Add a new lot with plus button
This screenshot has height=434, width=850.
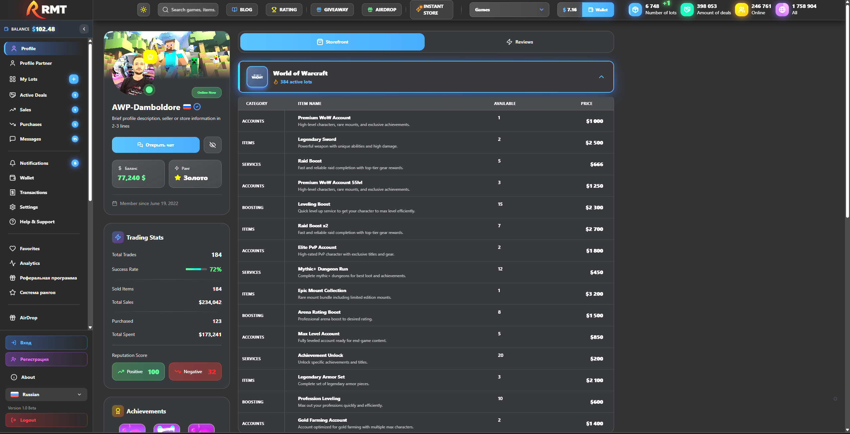click(x=74, y=79)
